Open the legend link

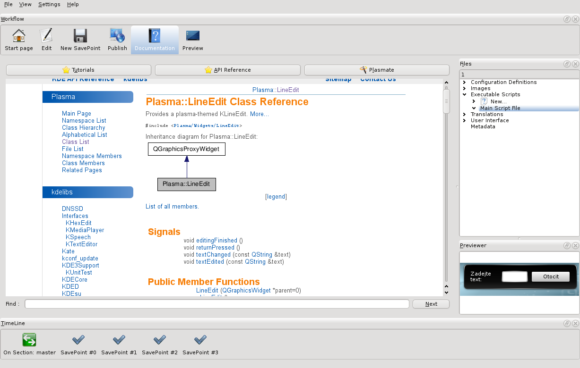click(276, 196)
